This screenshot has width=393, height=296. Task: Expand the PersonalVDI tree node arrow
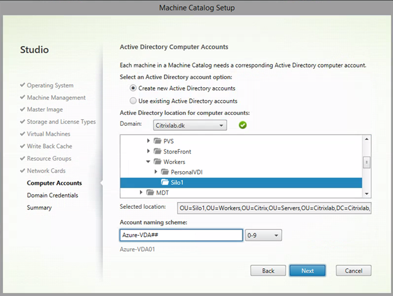click(x=155, y=172)
